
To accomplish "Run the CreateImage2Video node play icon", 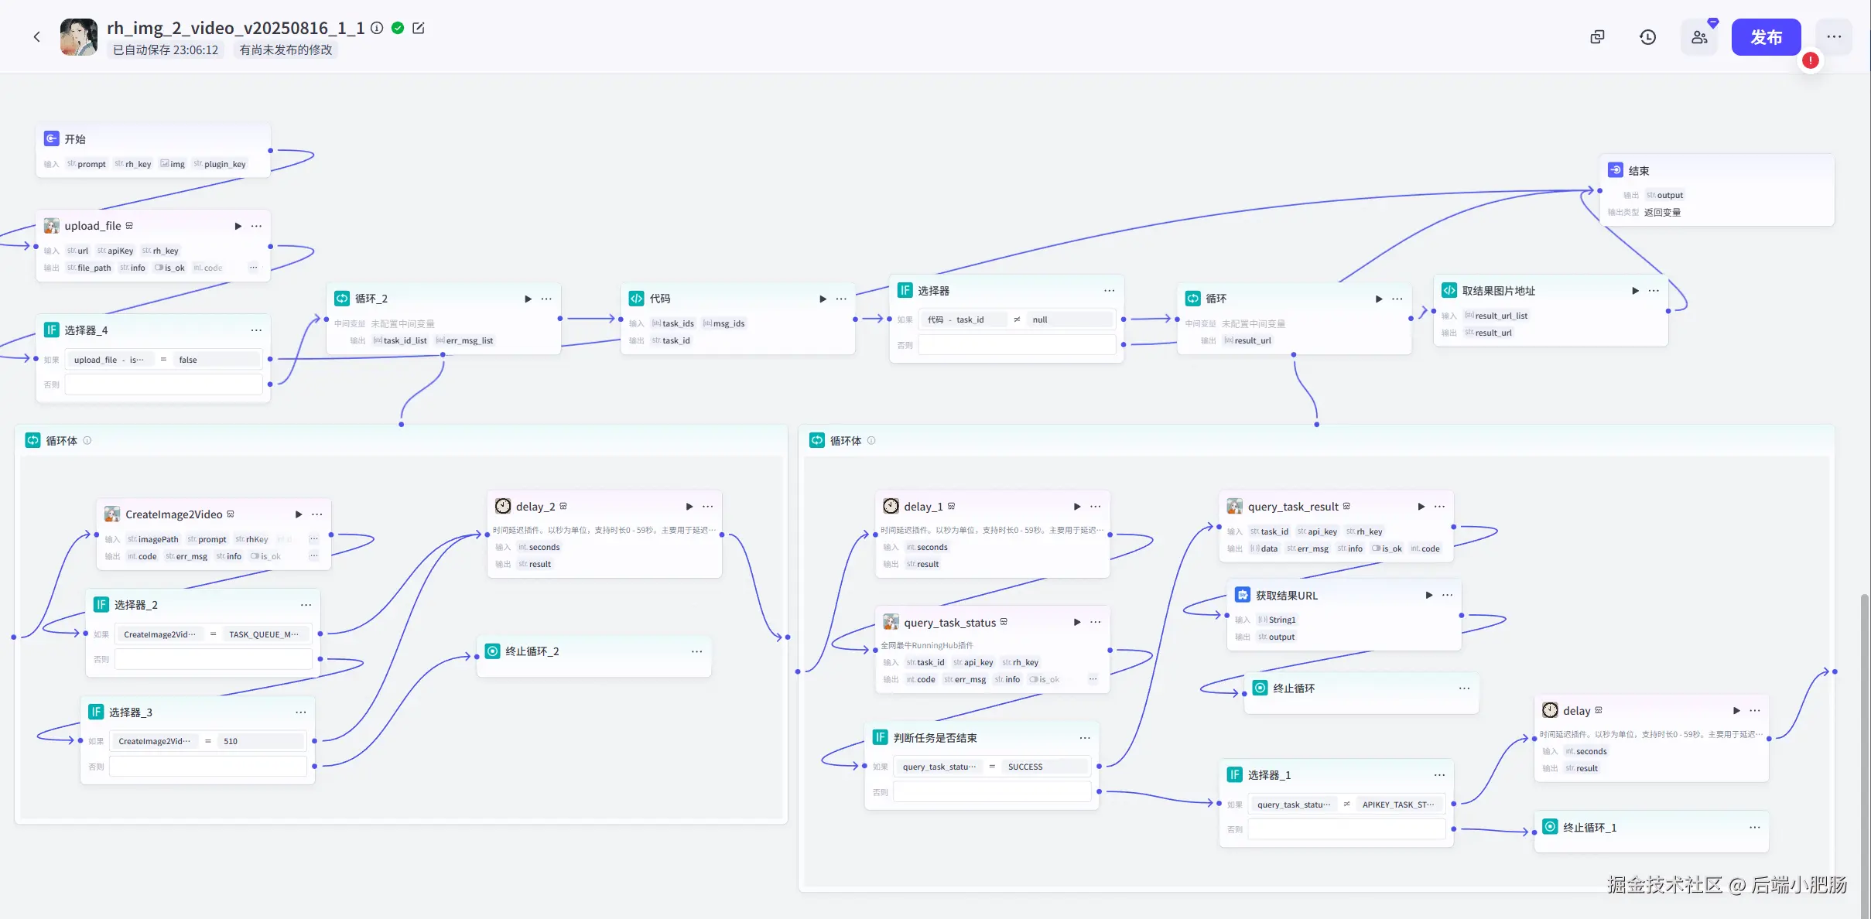I will [x=299, y=514].
